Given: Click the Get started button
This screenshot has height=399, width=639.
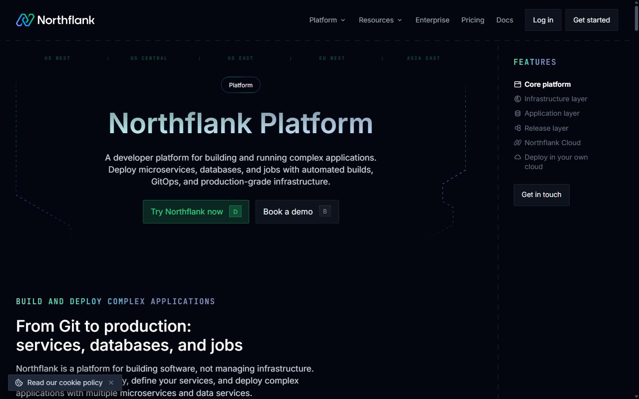Looking at the screenshot, I should point(592,20).
